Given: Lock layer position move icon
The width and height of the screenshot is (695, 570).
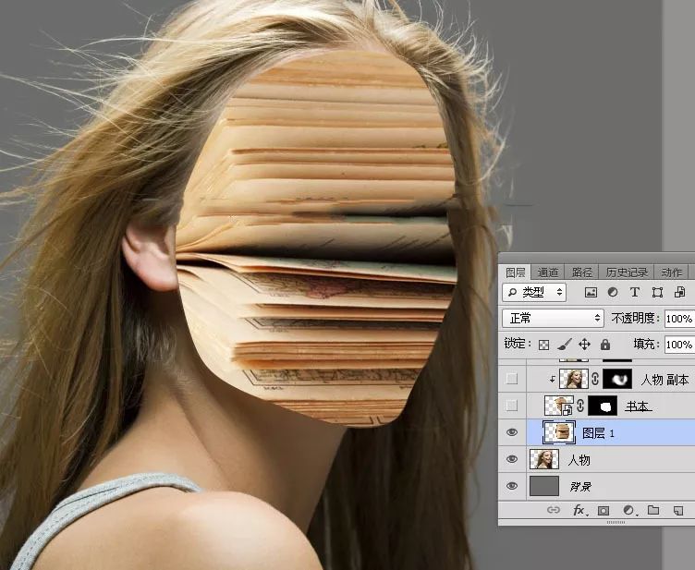Looking at the screenshot, I should [585, 345].
